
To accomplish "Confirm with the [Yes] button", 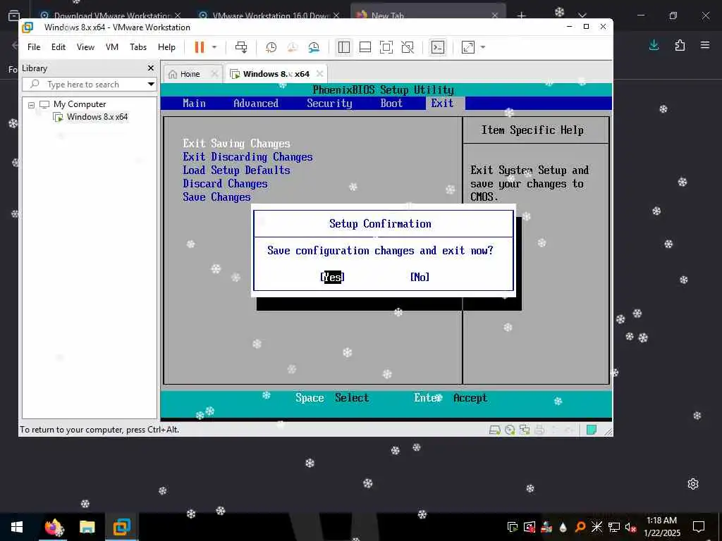I will coord(333,277).
